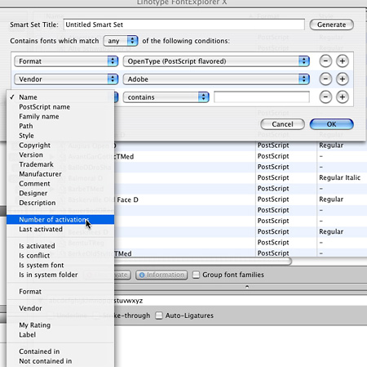367x367 pixels.
Task: Click the empty 'contains' value text field
Action: coord(262,97)
